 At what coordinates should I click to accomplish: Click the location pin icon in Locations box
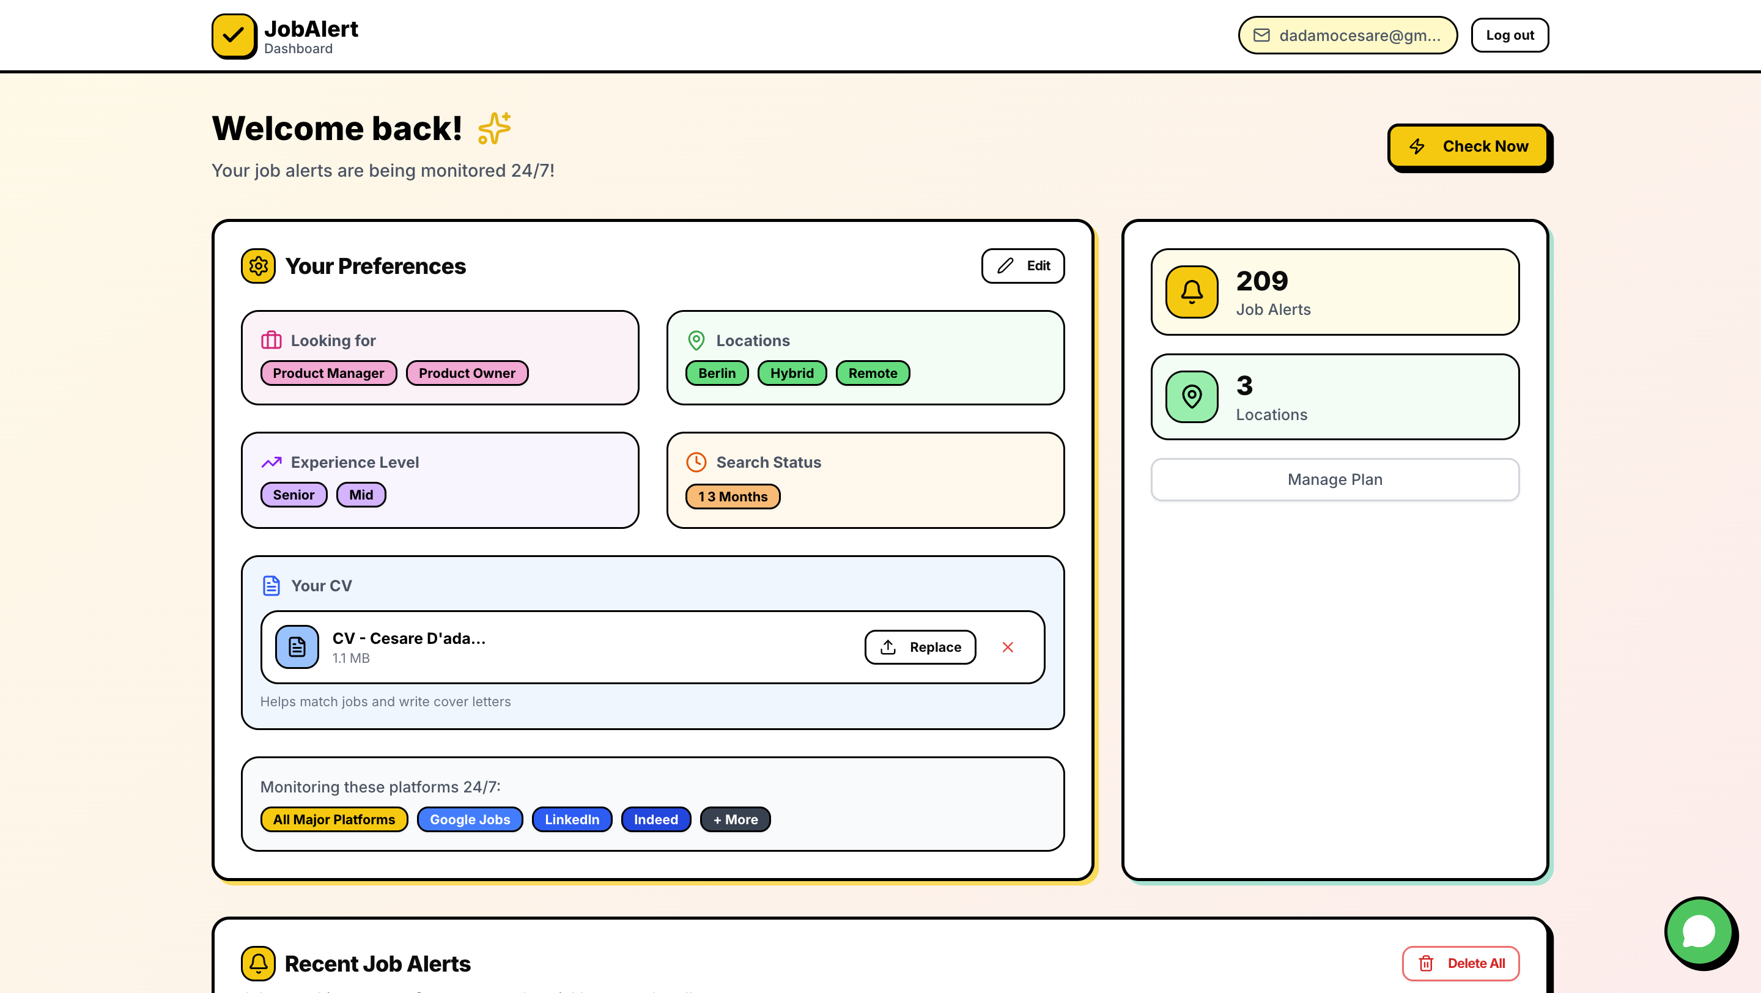696,339
